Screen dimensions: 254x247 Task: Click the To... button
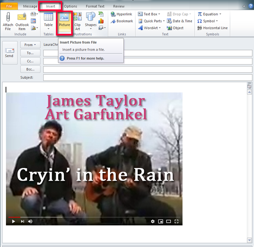pyautogui.click(x=30, y=53)
